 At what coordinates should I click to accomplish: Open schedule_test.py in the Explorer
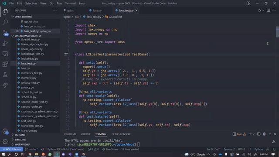coord(31,92)
